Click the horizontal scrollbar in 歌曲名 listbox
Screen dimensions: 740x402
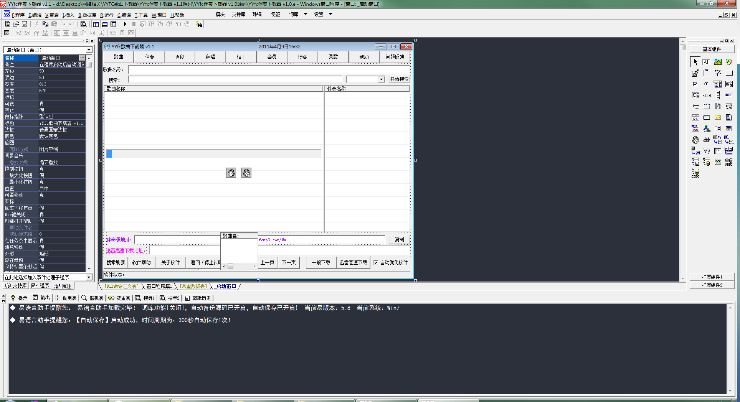(239, 266)
